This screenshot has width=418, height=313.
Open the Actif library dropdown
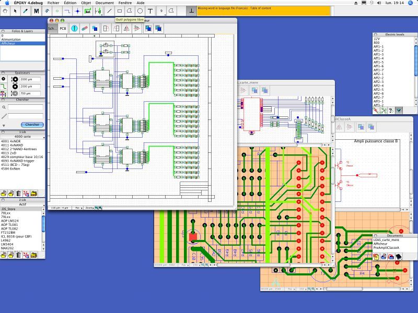pos(22,204)
